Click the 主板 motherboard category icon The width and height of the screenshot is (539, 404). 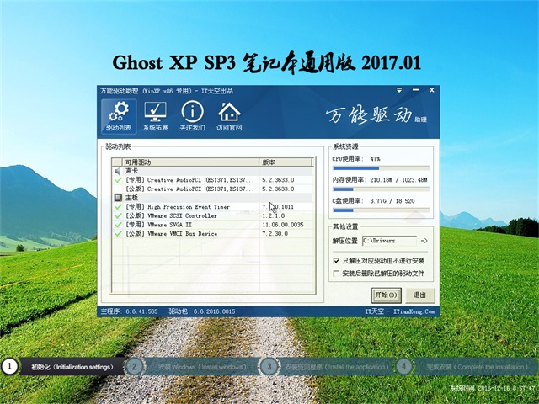click(x=118, y=198)
